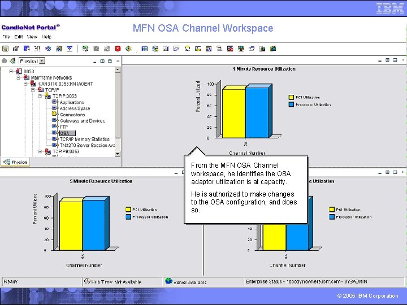Open the File menu
407x305 pixels.
[x=6, y=37]
